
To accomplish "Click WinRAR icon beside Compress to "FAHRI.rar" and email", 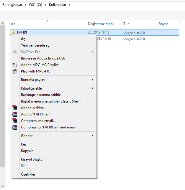I will (x=15, y=127).
